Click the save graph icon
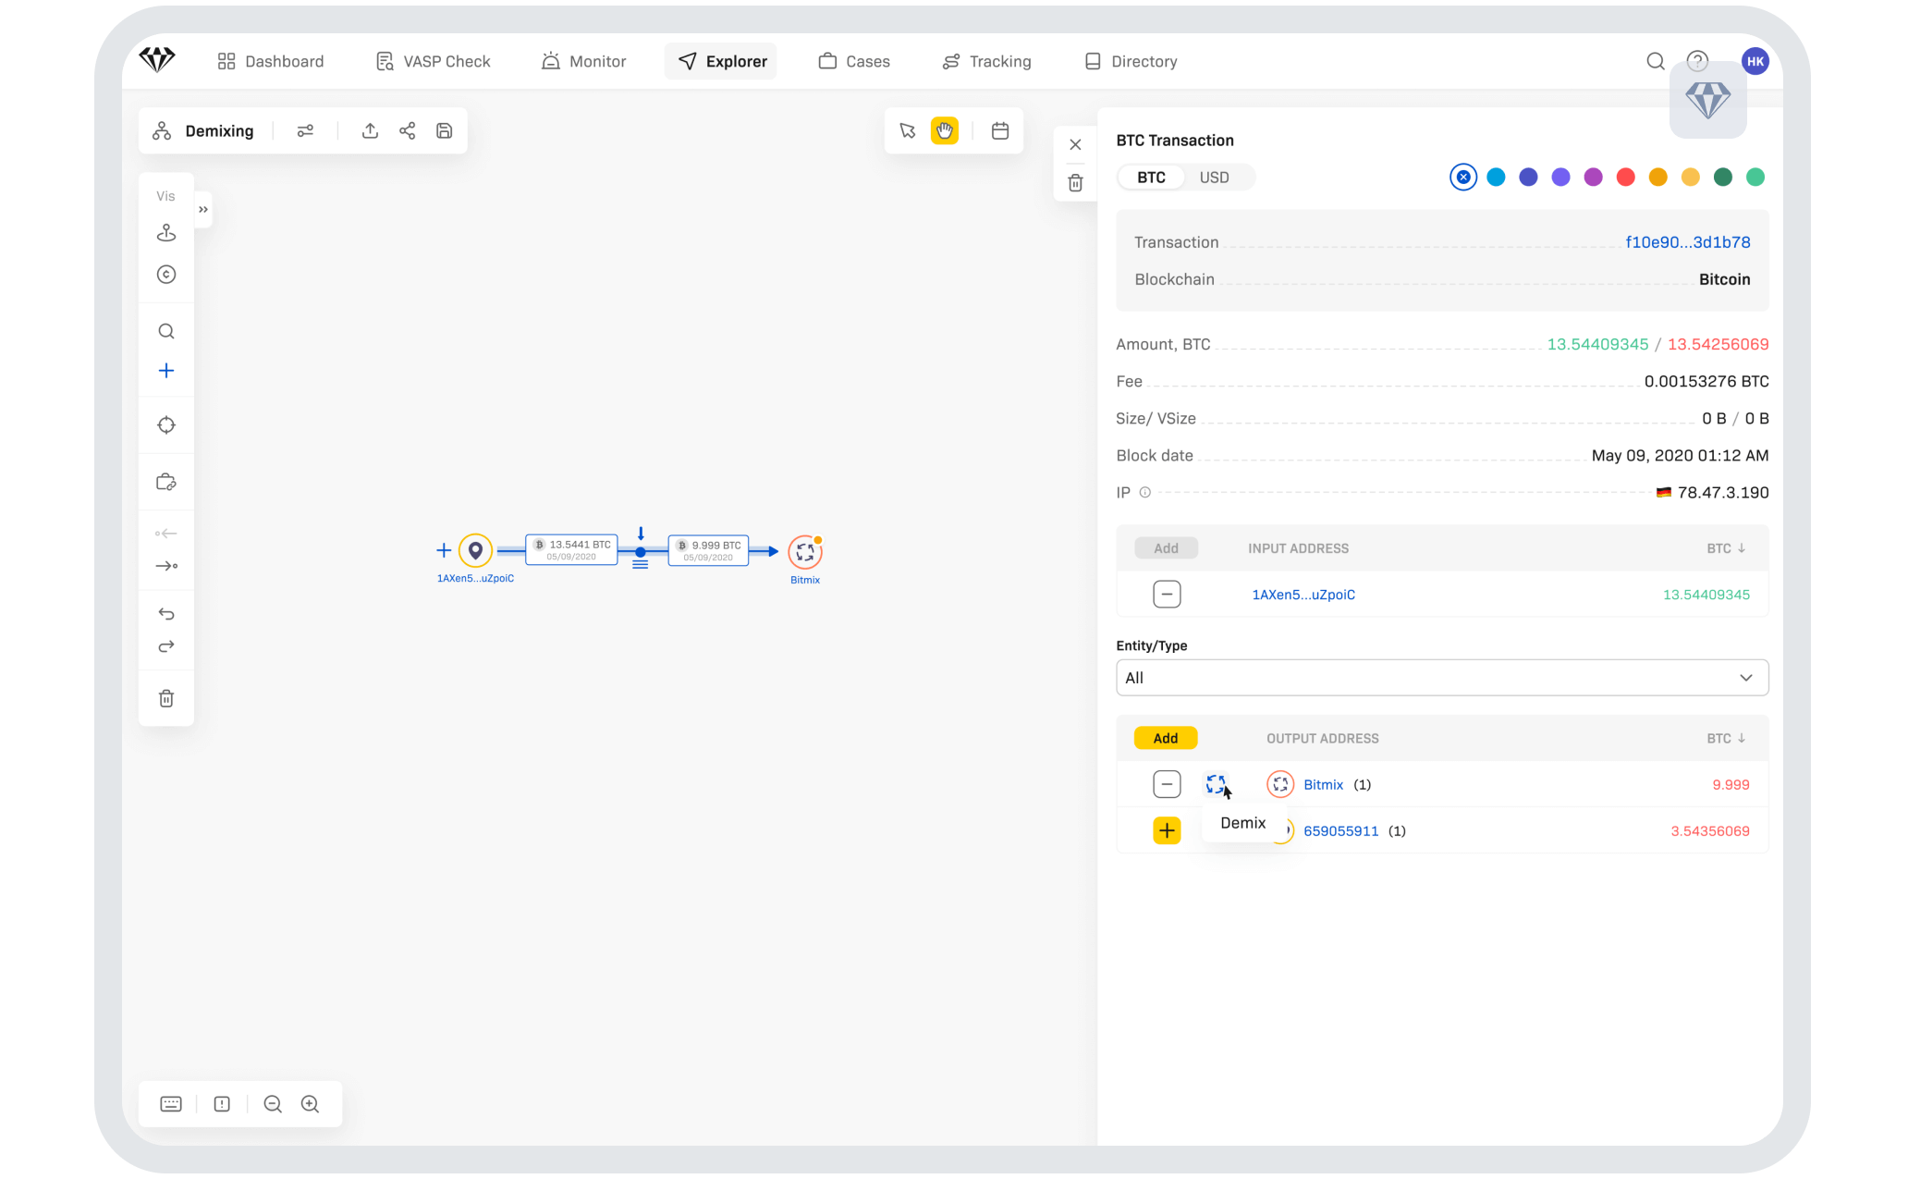Screen dimensions: 1908x1179 click(444, 131)
